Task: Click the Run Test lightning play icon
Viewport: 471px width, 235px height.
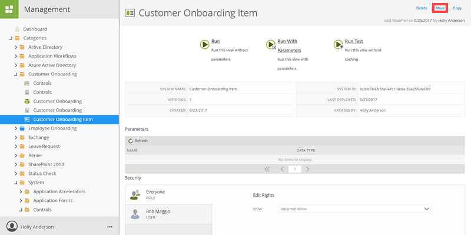Action: [x=338, y=45]
